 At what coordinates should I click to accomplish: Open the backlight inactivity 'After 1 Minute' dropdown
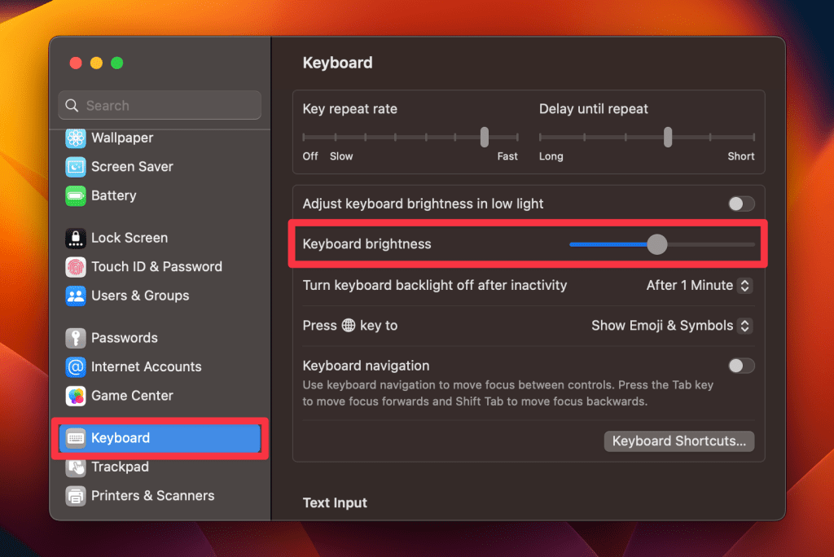point(699,285)
